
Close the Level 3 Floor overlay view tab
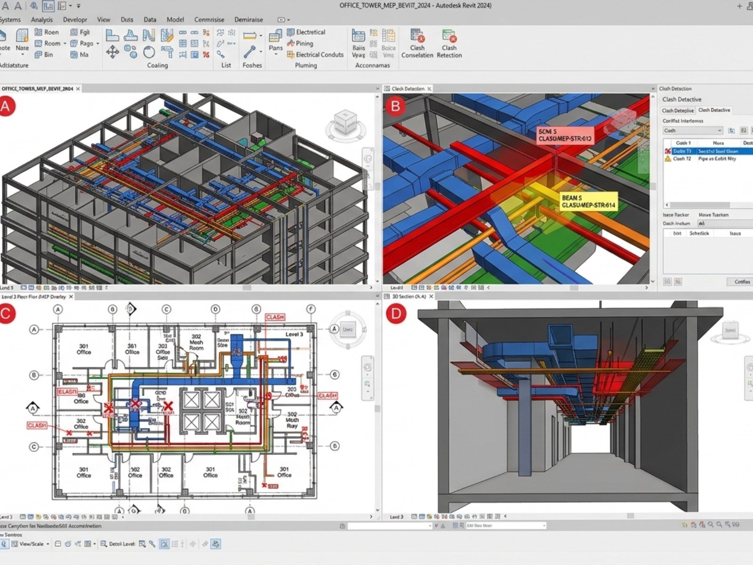pyautogui.click(x=71, y=297)
